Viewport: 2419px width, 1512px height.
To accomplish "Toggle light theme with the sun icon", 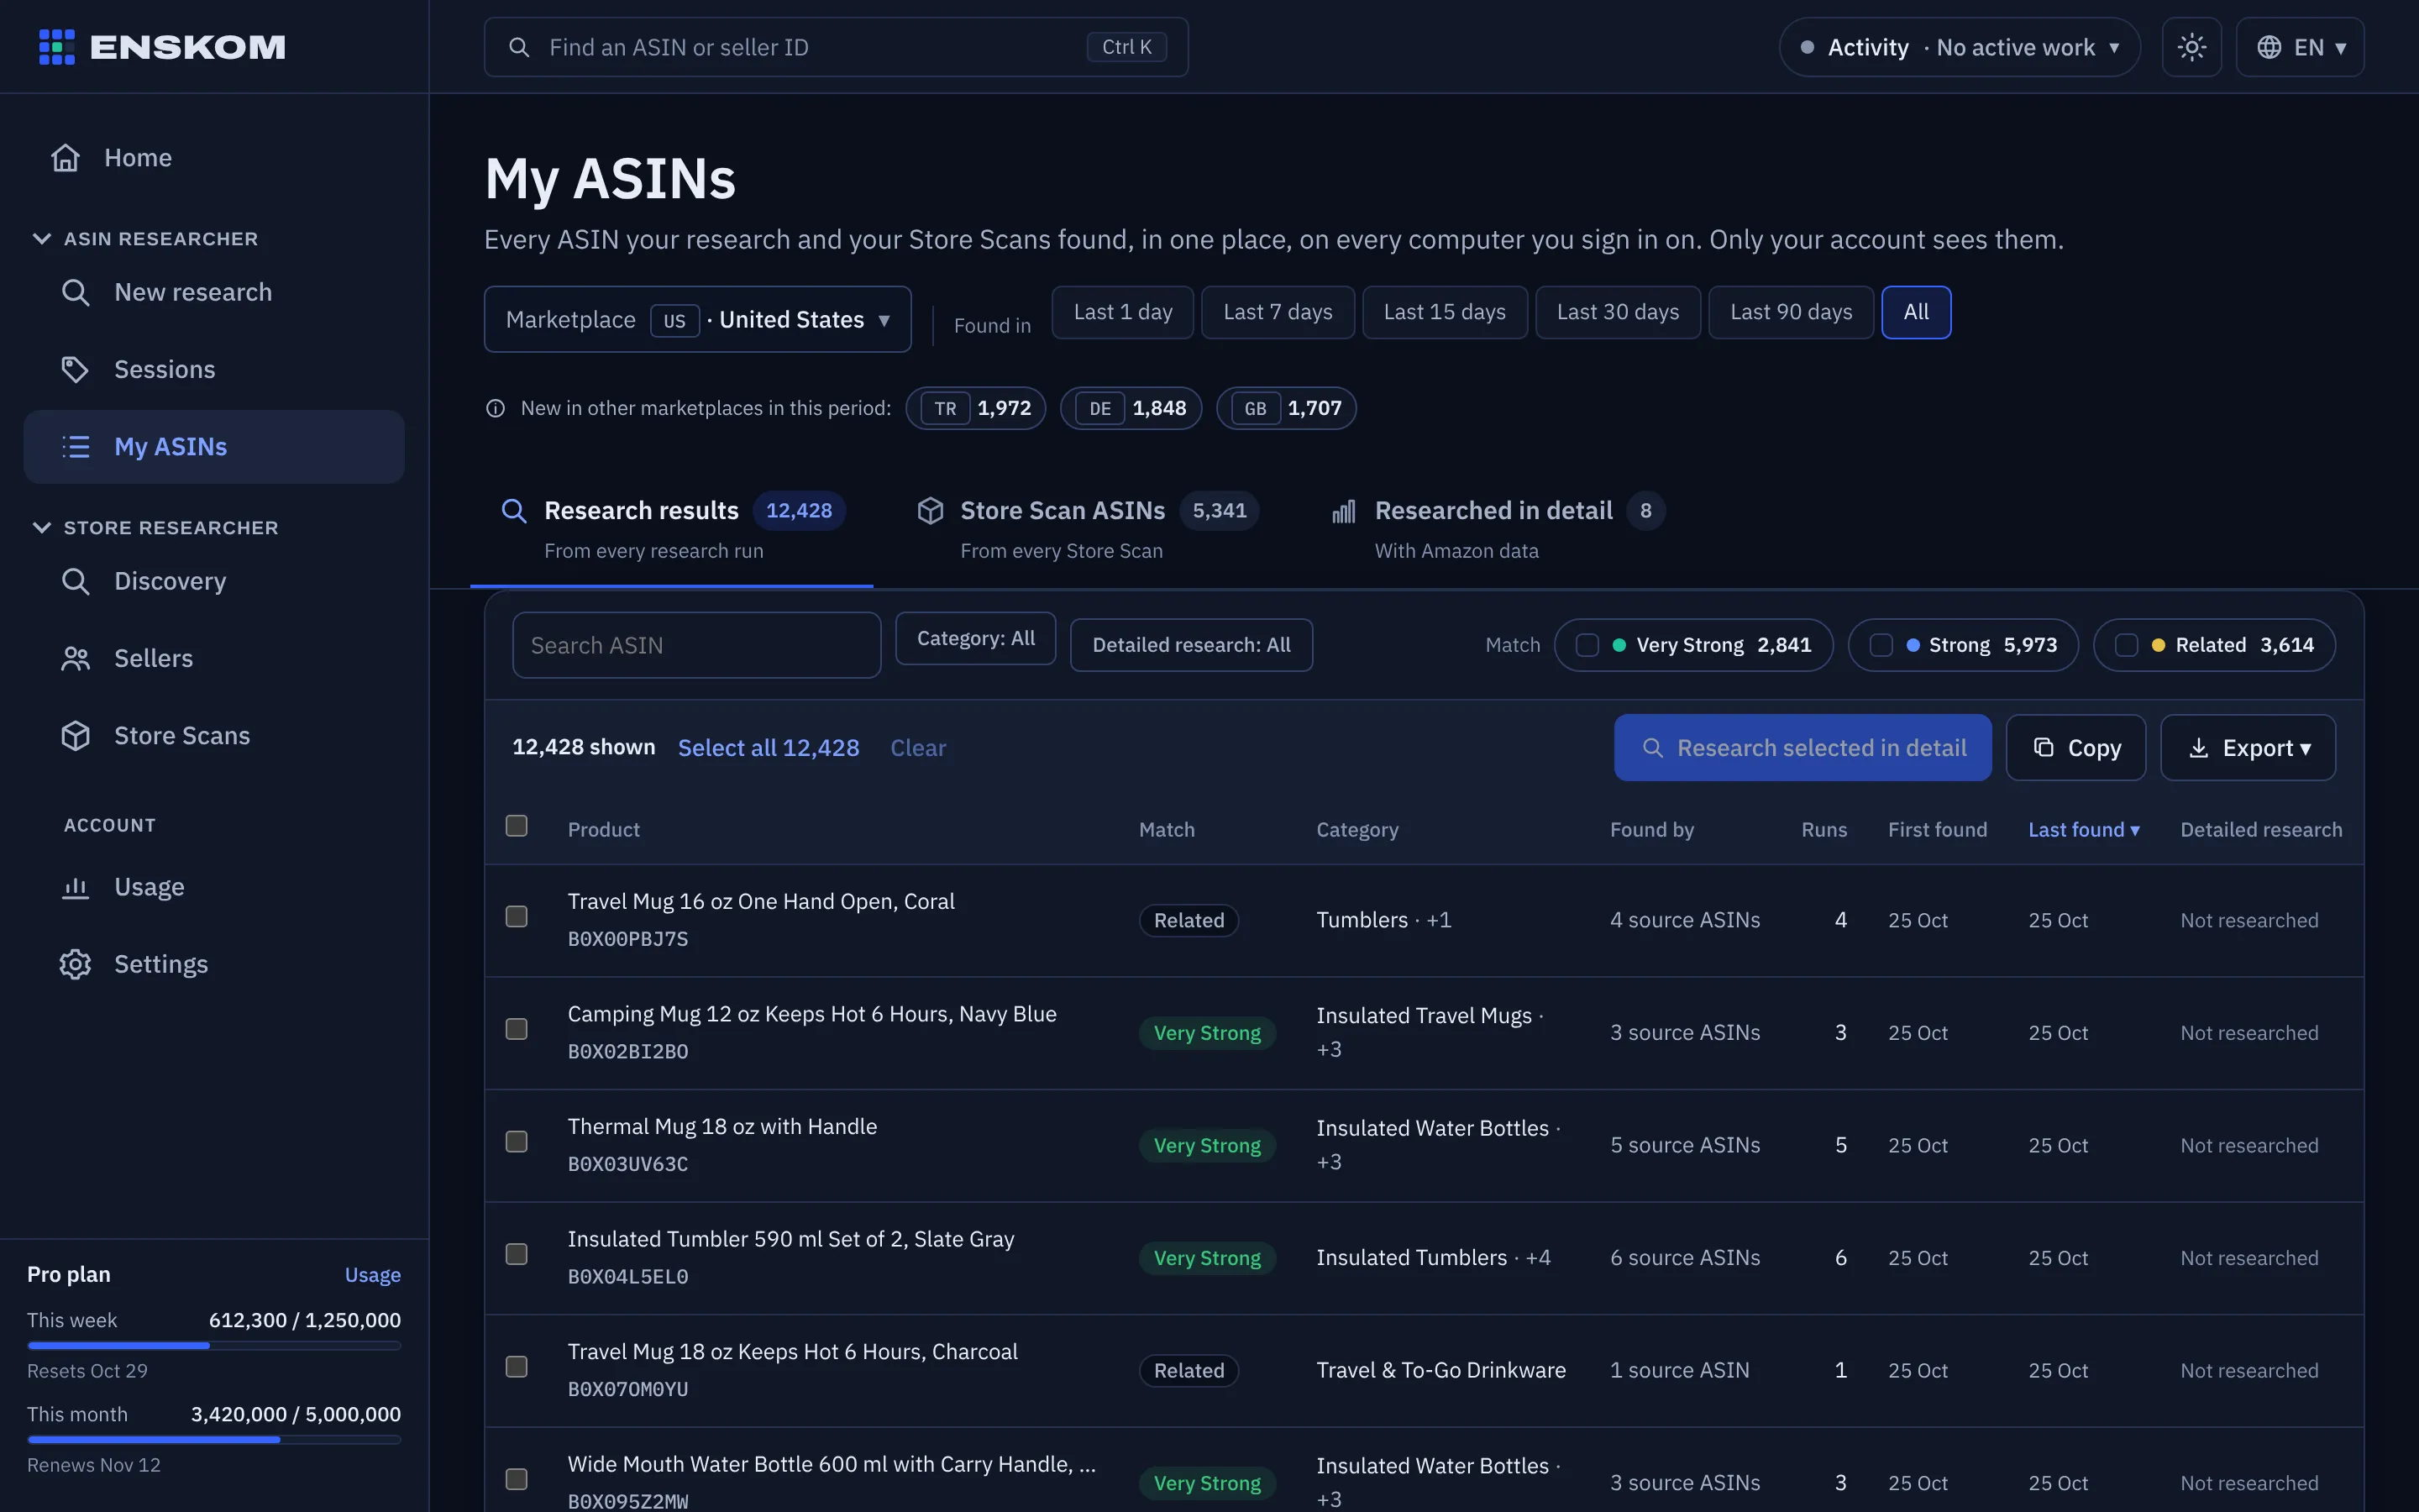I will tap(2192, 47).
